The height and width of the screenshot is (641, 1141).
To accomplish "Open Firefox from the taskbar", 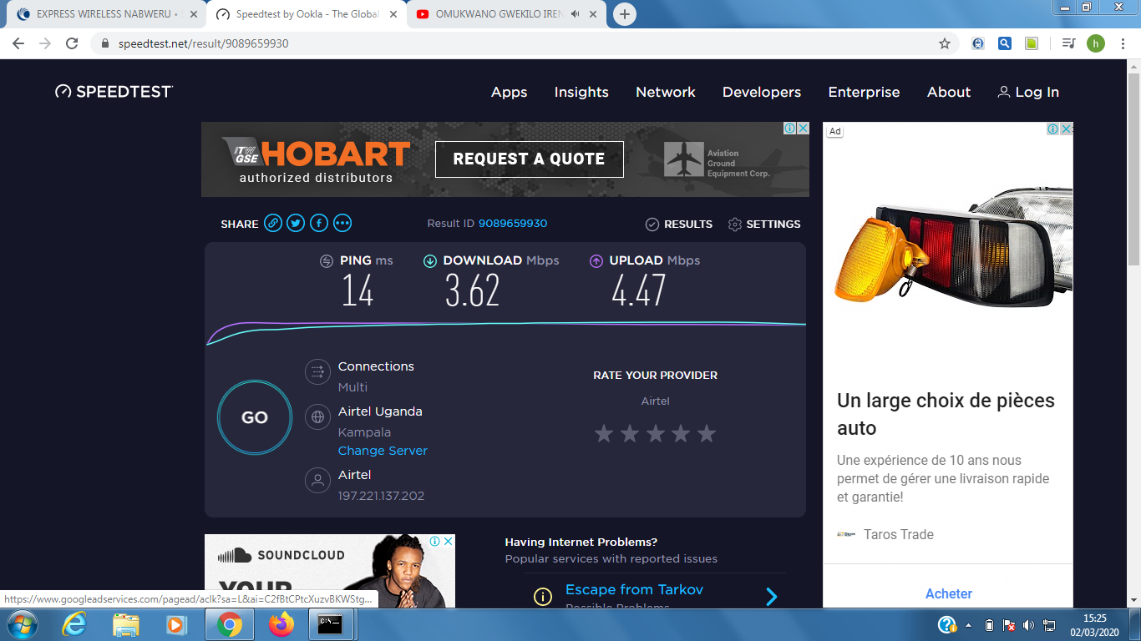I will coord(281,623).
